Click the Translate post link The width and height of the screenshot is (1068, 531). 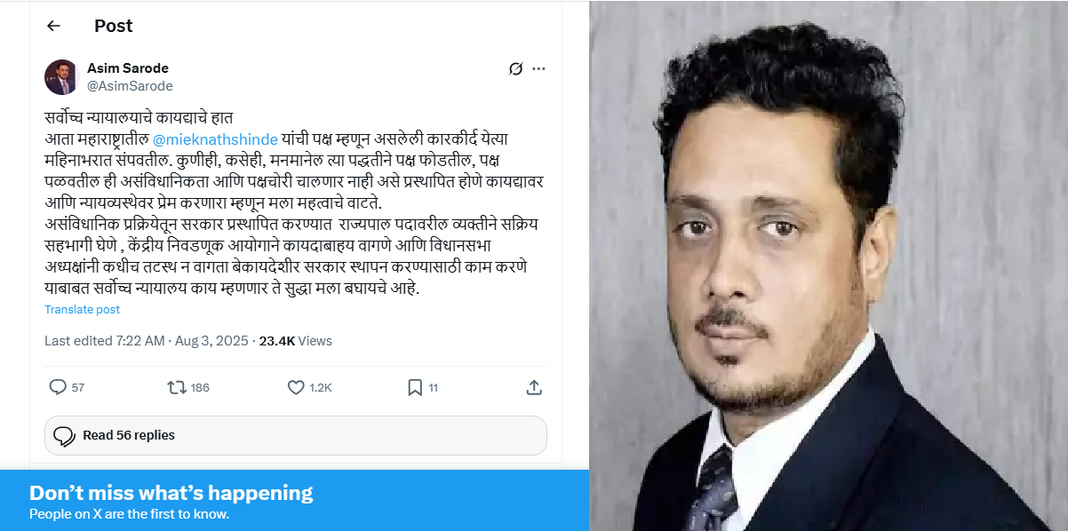click(82, 310)
